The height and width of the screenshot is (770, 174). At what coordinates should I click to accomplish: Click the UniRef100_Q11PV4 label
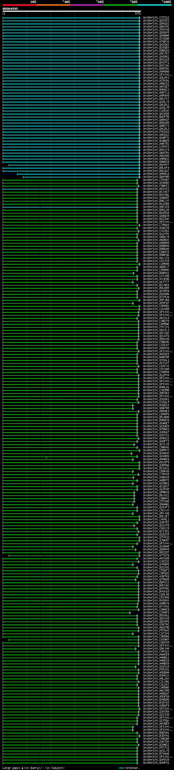156,375
